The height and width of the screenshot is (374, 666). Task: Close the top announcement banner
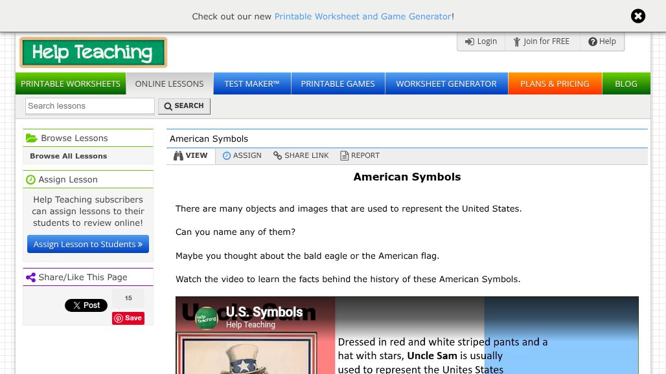638,16
